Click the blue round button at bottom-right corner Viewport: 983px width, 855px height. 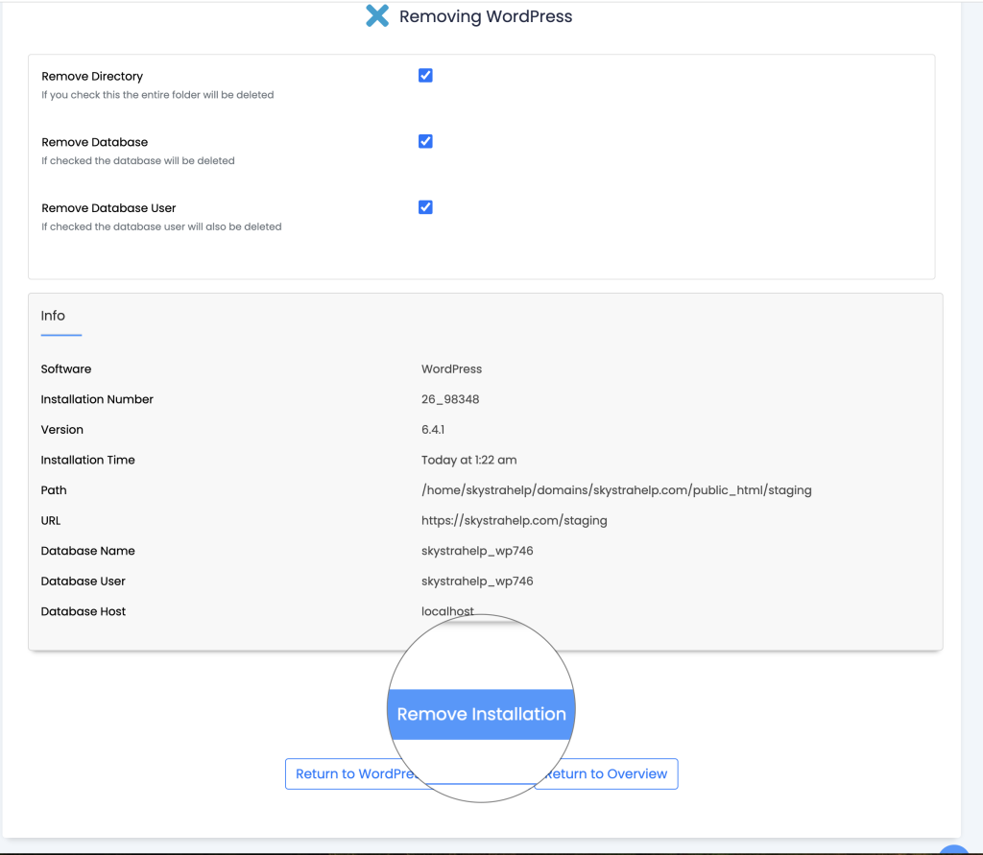tap(955, 848)
